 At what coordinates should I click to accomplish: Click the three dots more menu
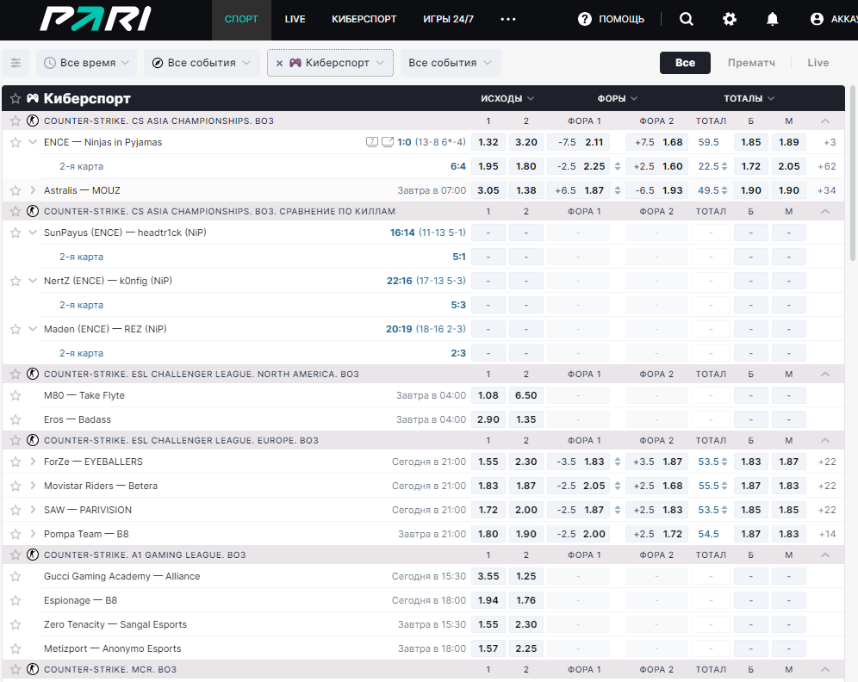[x=507, y=19]
